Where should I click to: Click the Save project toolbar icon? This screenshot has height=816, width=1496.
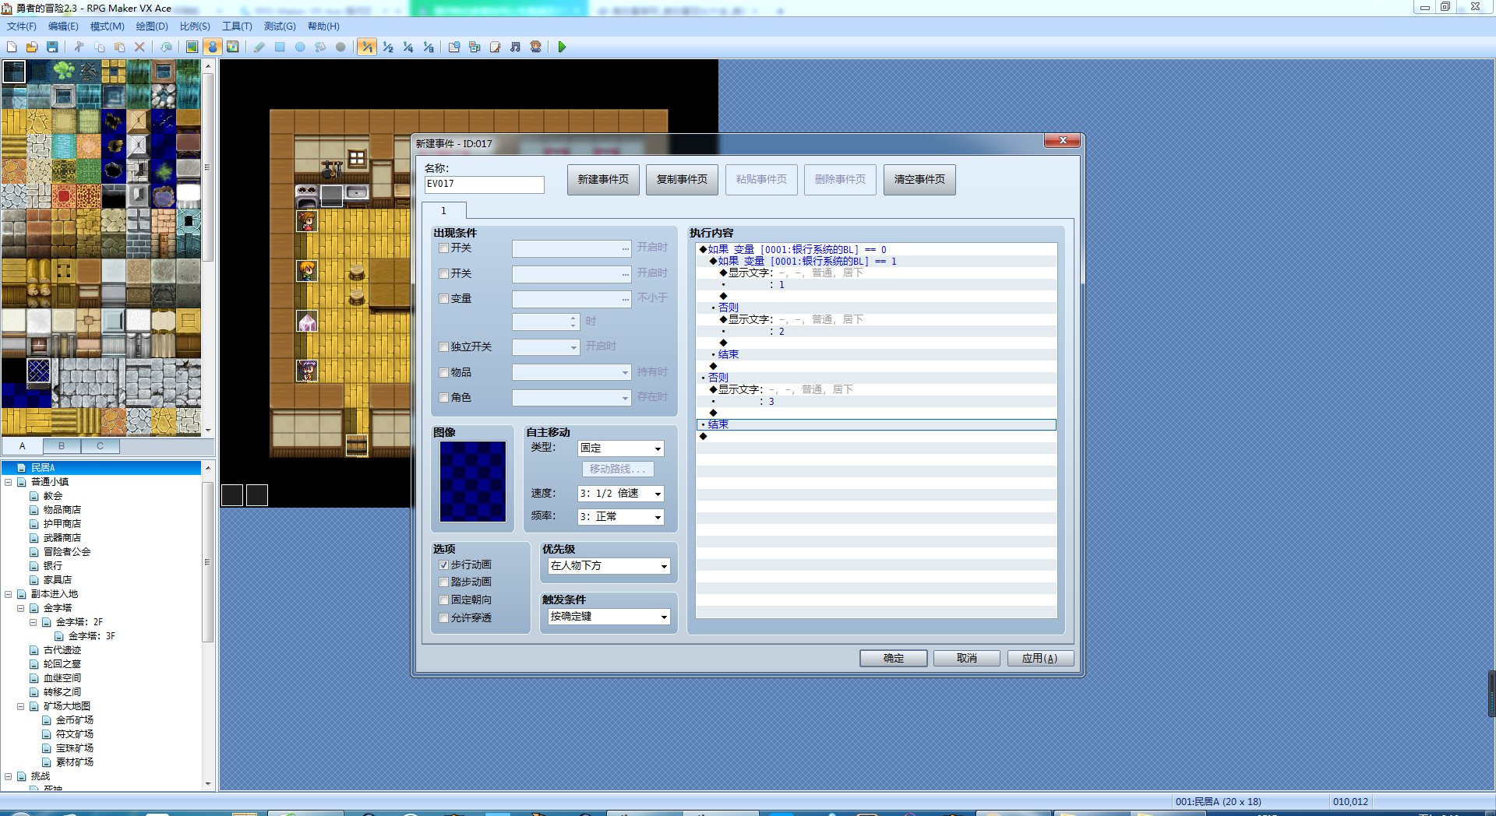point(52,47)
